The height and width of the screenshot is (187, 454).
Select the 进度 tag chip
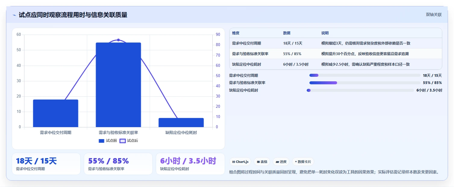click(x=281, y=162)
